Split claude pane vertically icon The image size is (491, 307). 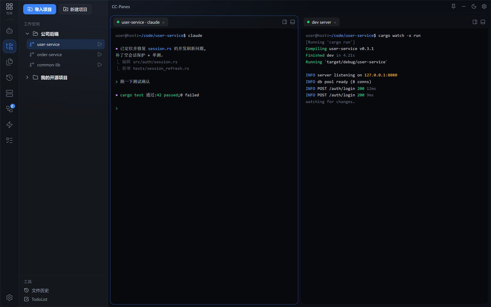pos(285,22)
